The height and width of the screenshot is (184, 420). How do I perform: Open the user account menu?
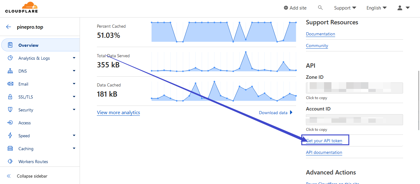(403, 8)
